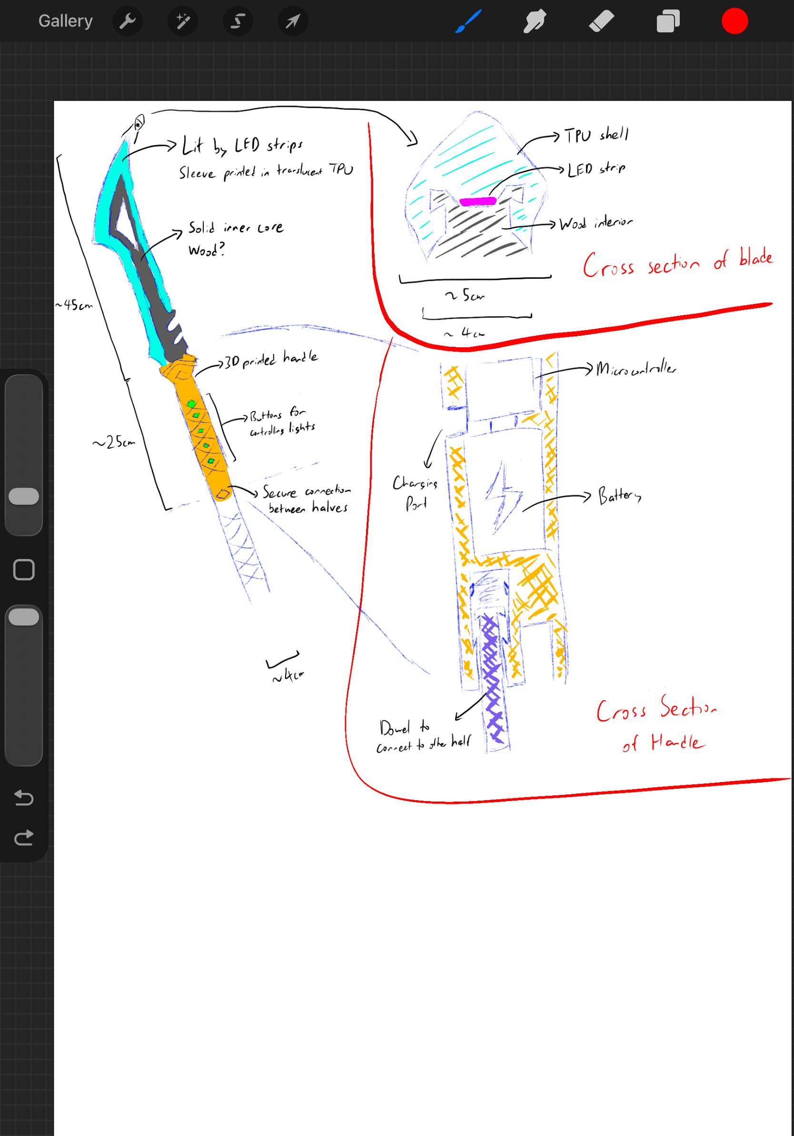Click the 'Sleeve printed in translucent TPU' note
Screen dimensions: 794x1136
pyautogui.click(x=266, y=172)
